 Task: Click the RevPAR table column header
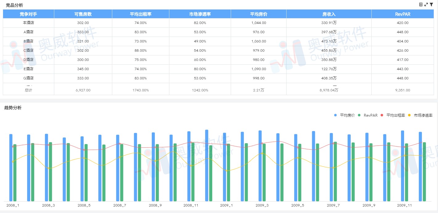(403, 14)
